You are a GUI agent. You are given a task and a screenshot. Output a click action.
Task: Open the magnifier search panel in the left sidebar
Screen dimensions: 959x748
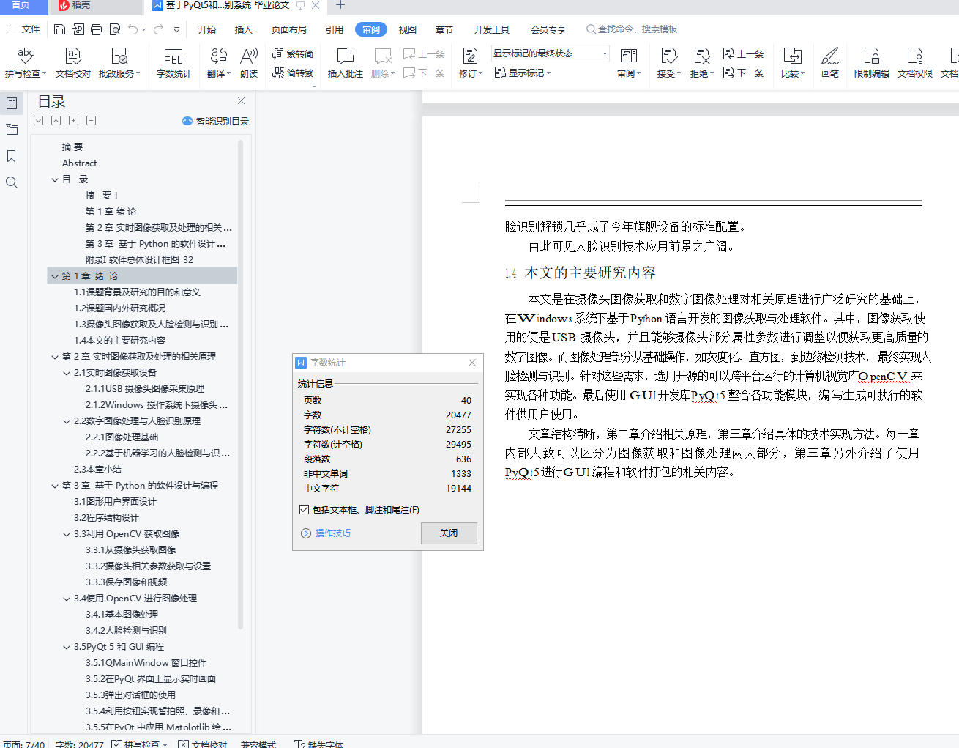(x=12, y=182)
